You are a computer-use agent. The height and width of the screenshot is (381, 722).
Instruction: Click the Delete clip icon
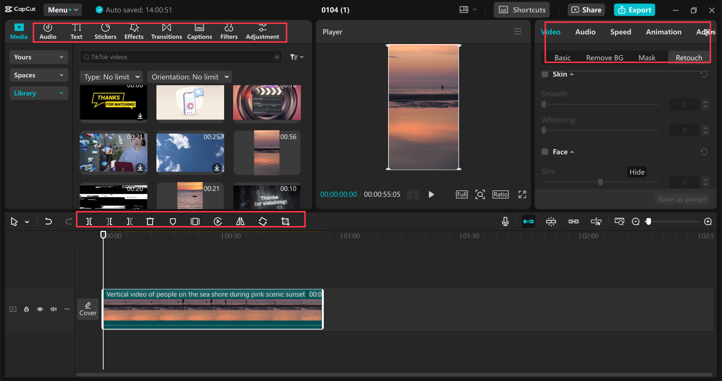pyautogui.click(x=150, y=221)
